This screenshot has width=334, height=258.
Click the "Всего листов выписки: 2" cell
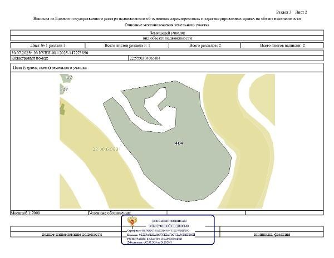pyautogui.click(x=282, y=46)
